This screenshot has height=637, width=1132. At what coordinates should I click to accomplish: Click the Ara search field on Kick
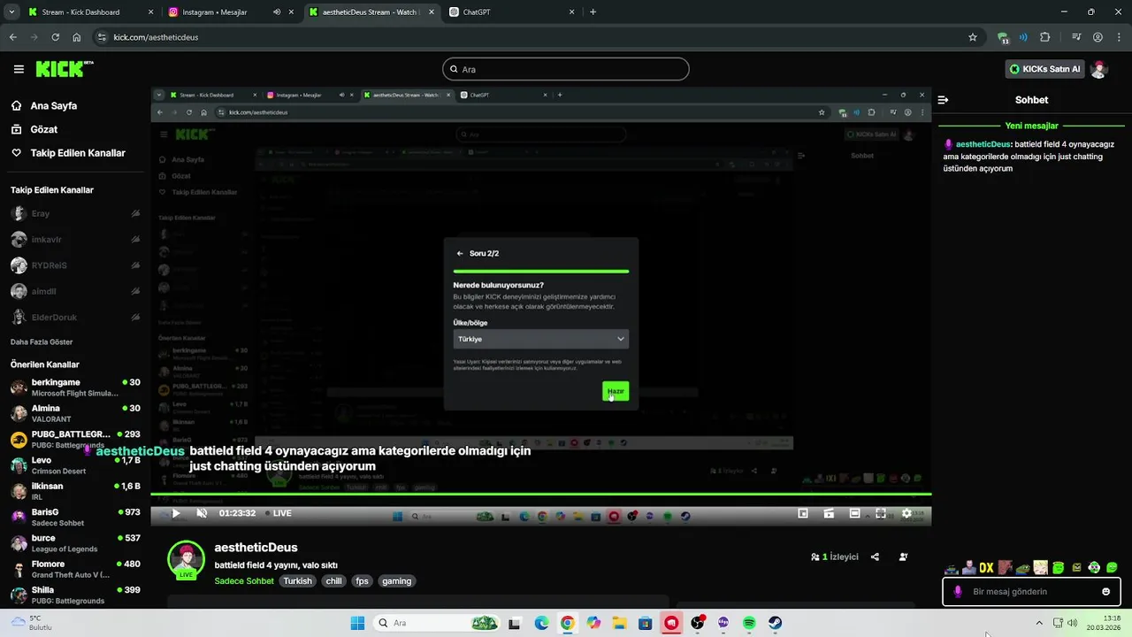[x=566, y=69]
